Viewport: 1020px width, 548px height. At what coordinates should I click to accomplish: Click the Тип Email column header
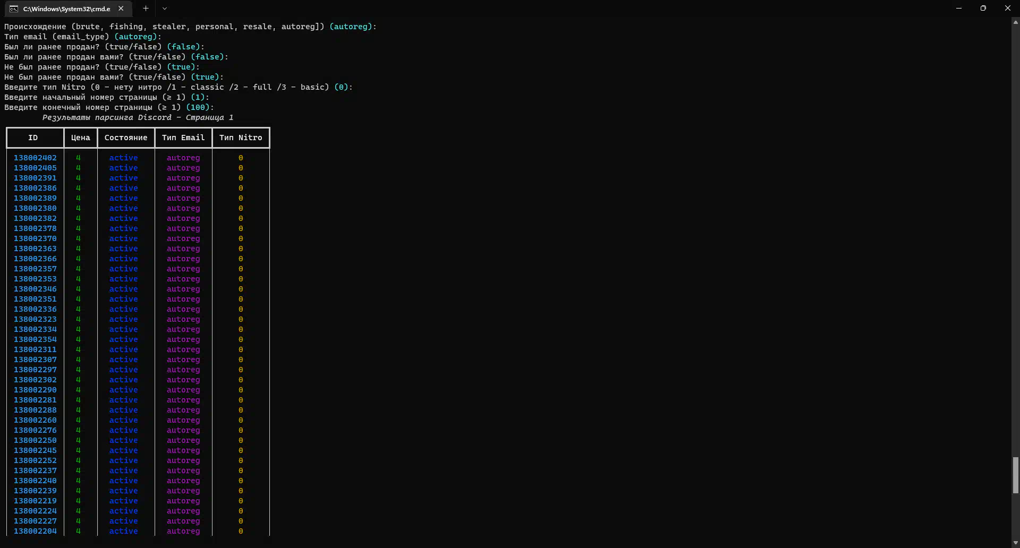183,138
